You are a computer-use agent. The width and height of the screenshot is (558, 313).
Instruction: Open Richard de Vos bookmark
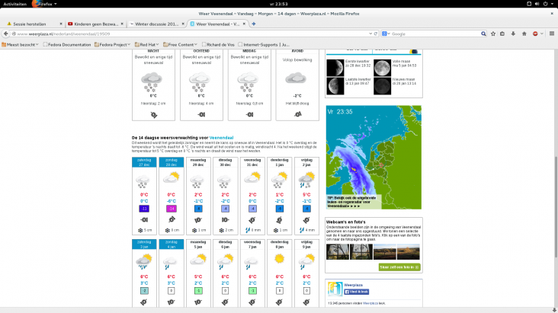[x=218, y=44]
